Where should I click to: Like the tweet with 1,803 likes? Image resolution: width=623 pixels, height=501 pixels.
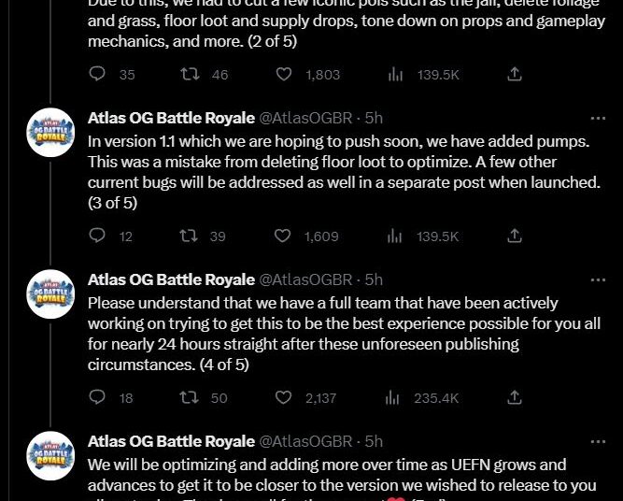tap(283, 75)
